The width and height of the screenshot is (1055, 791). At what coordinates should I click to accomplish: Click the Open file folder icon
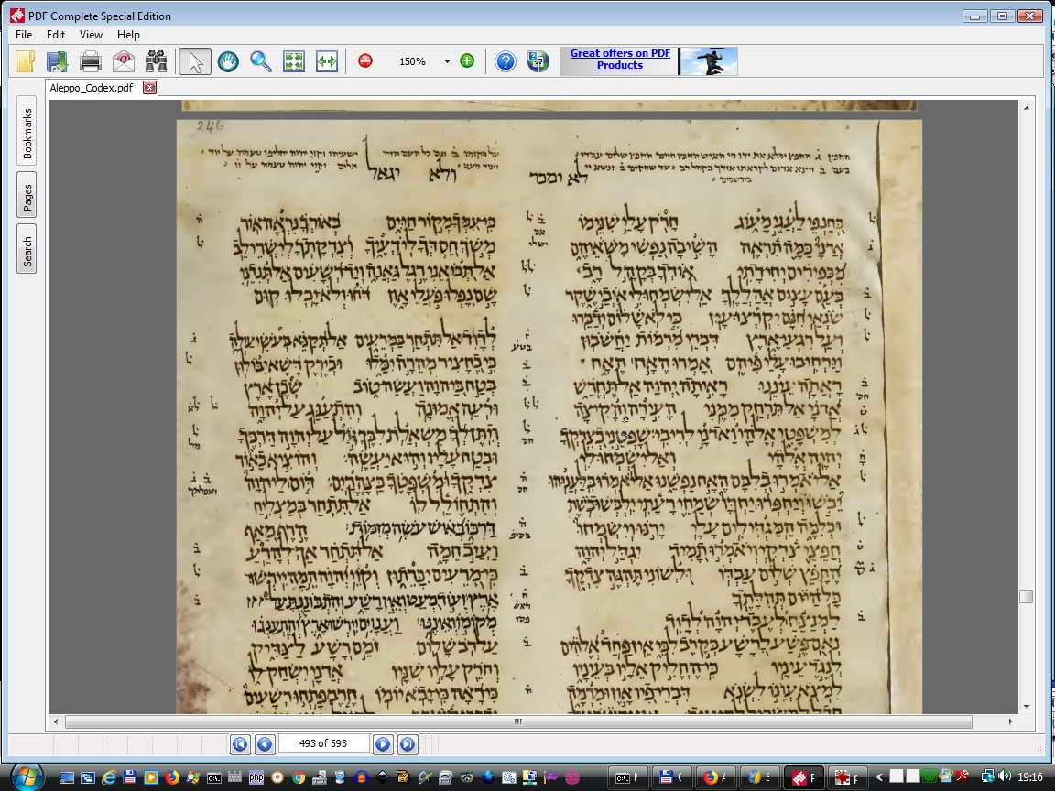26,61
